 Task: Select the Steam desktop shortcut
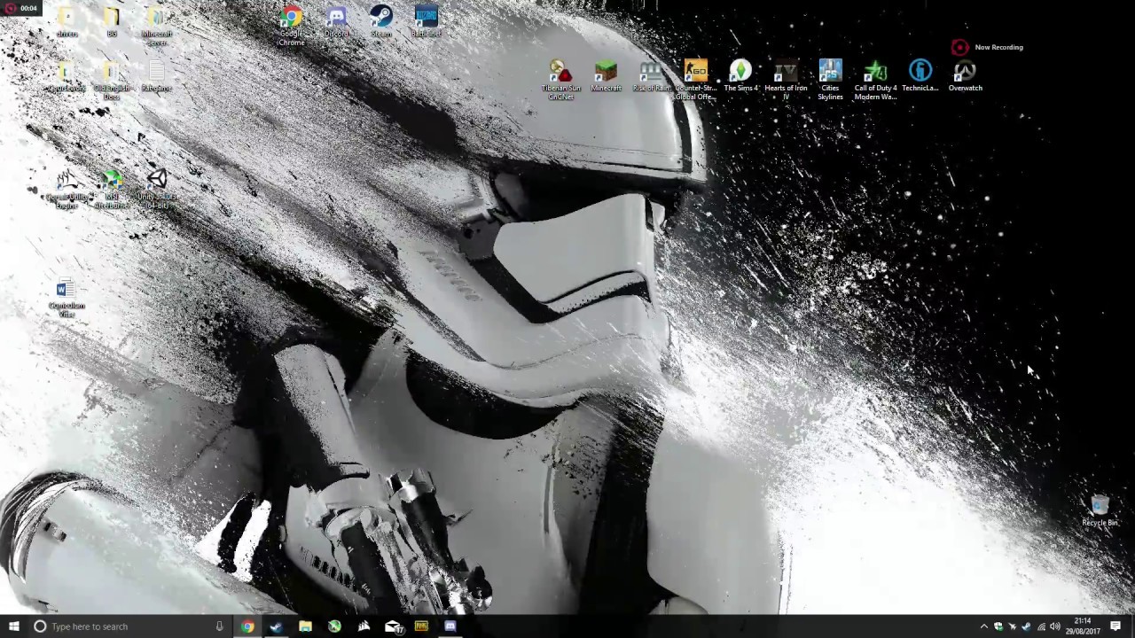[x=381, y=22]
